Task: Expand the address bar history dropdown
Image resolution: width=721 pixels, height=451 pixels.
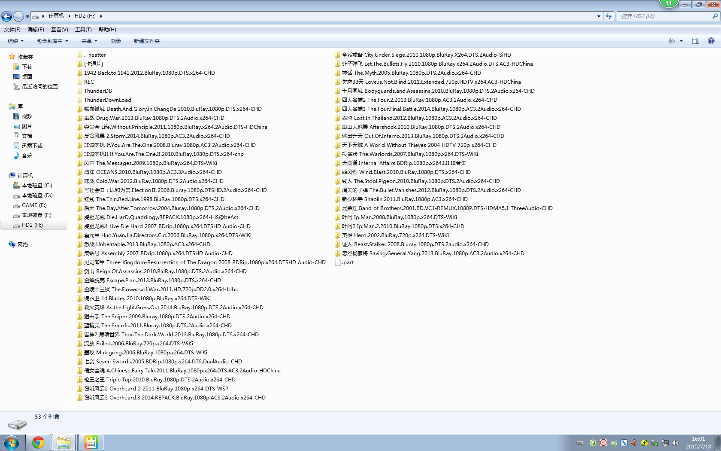Action: click(x=599, y=16)
